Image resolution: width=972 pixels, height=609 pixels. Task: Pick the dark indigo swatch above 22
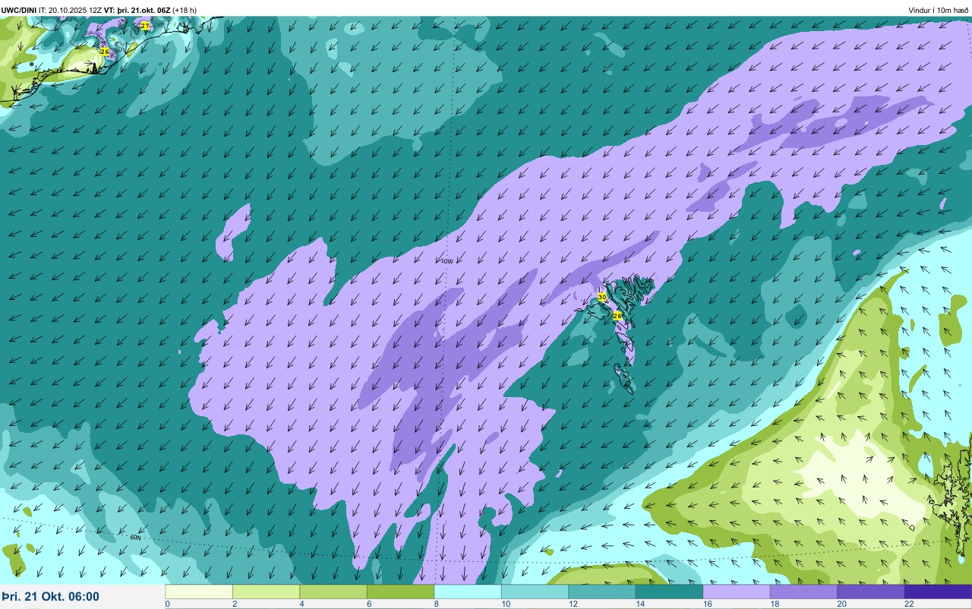pyautogui.click(x=938, y=592)
